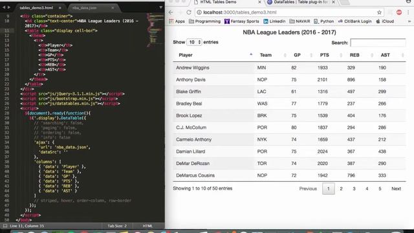Open the Fantasy Sports bookmark
This screenshot has width=414, height=233.
(241, 21)
